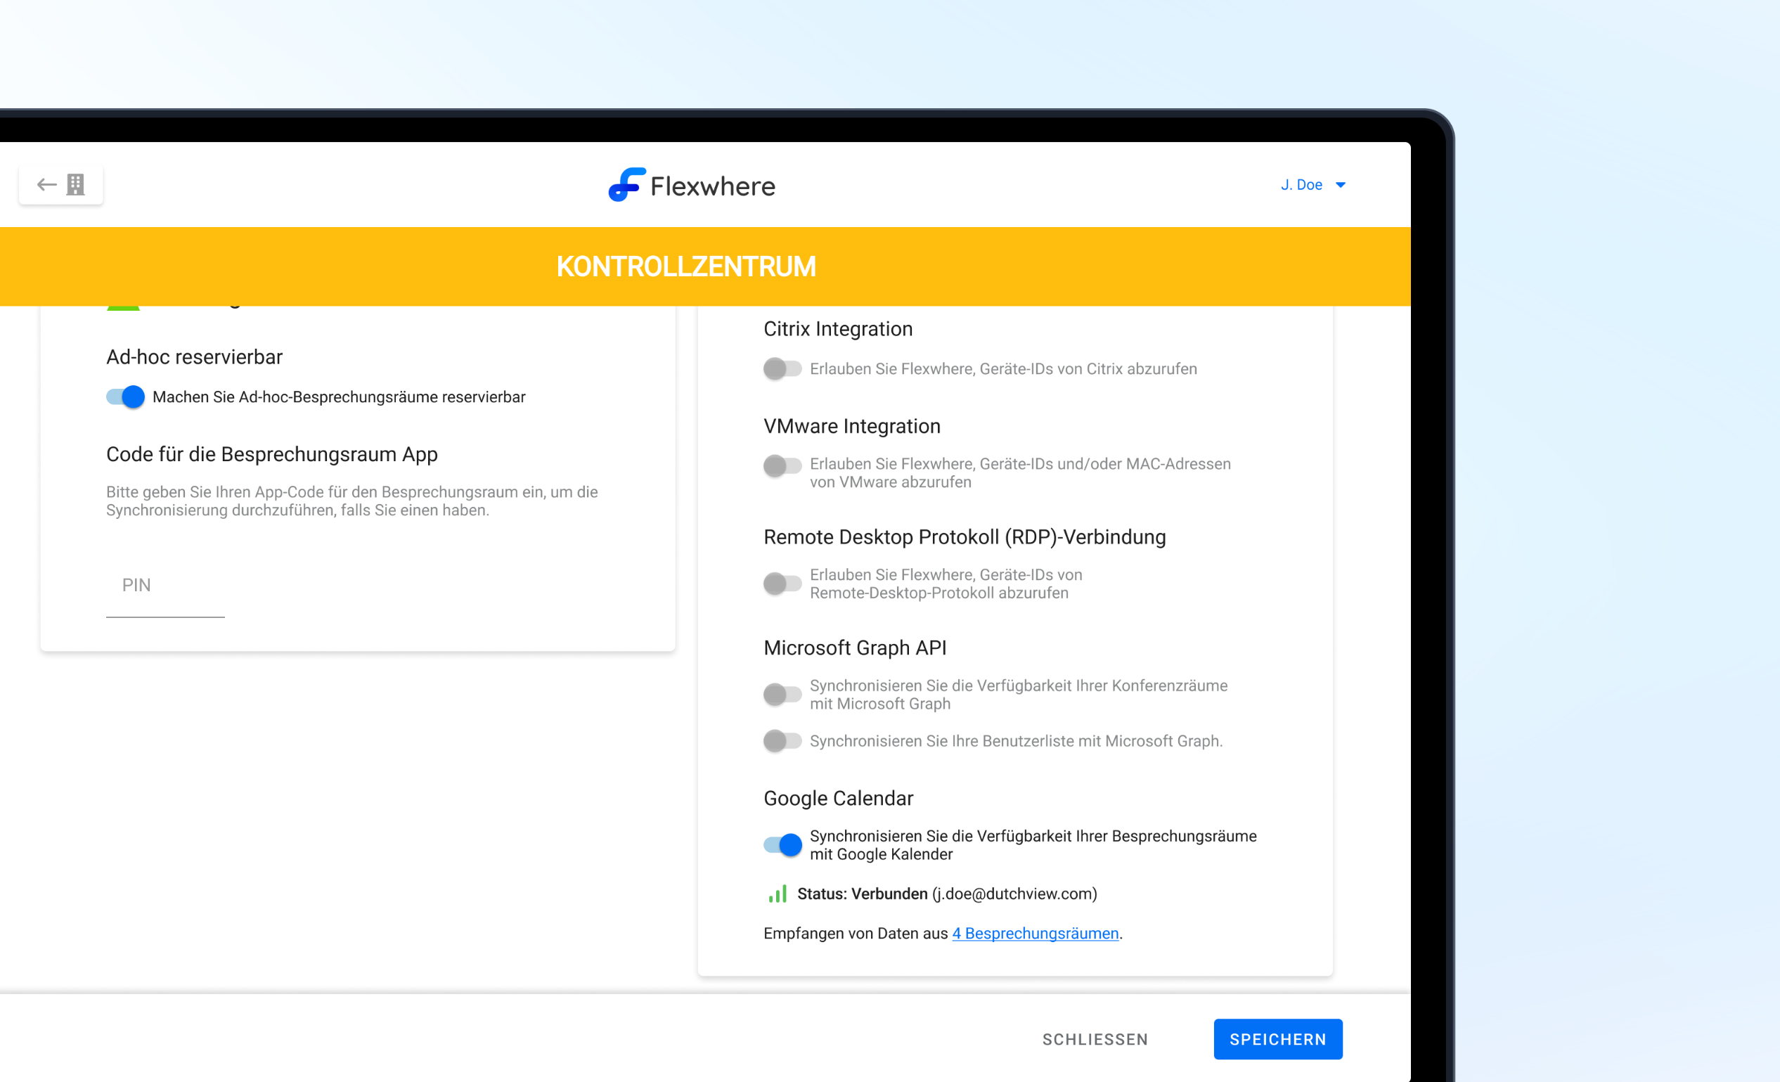This screenshot has height=1082, width=1780.
Task: Click the Flexwhere wordmark text
Action: (x=712, y=186)
